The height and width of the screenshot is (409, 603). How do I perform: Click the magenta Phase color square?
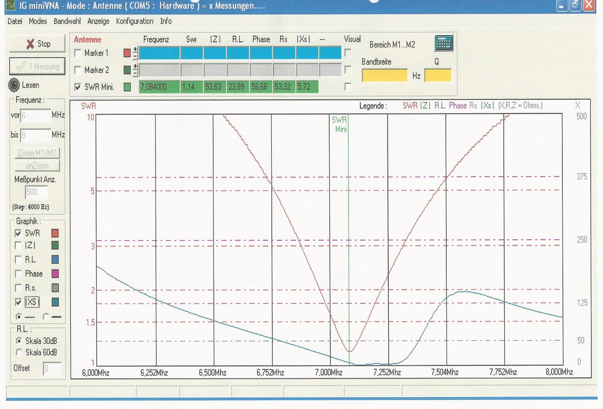(55, 274)
